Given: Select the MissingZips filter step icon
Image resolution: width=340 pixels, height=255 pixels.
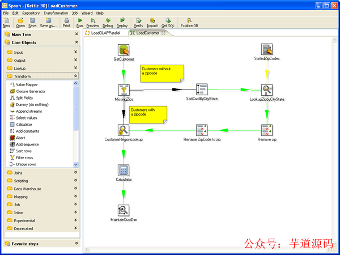Looking at the screenshot, I should tap(124, 90).
